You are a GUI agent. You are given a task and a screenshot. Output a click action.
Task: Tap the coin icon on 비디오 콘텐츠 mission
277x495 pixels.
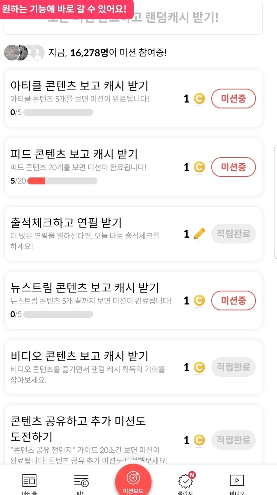199,367
